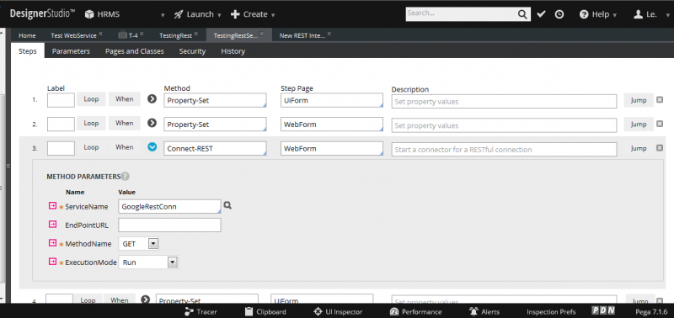The image size is (674, 318).
Task: Click the pink arrow icon beside ExecutionMode
Action: point(52,262)
